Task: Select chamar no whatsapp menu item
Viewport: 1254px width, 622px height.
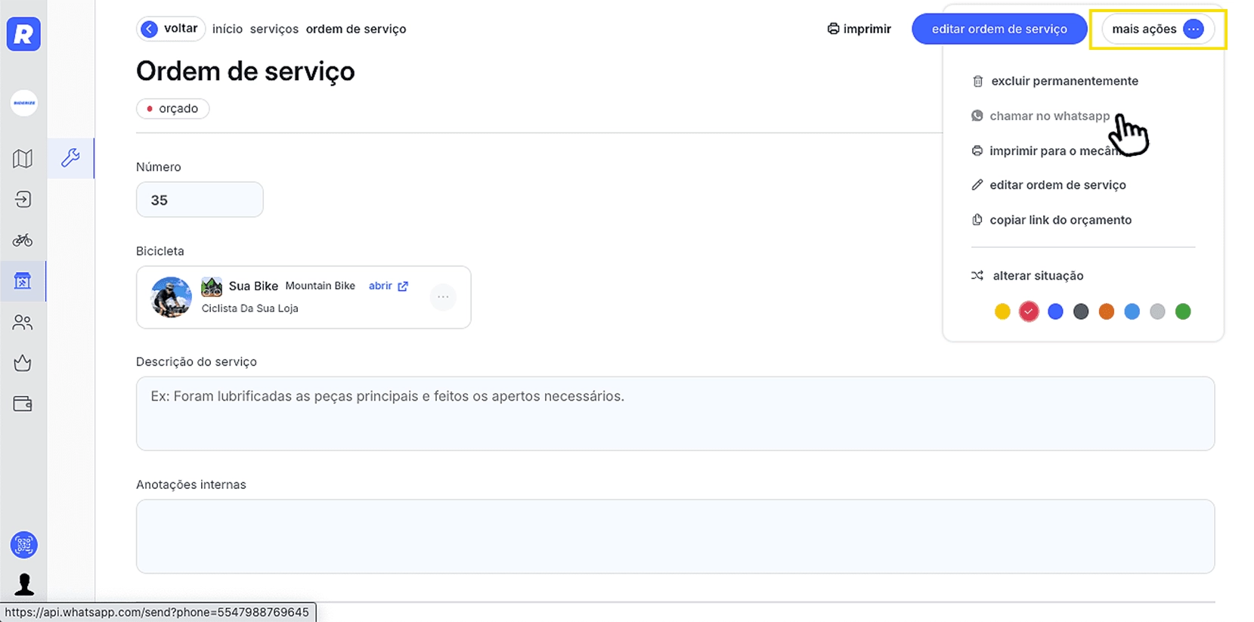Action: click(x=1041, y=116)
